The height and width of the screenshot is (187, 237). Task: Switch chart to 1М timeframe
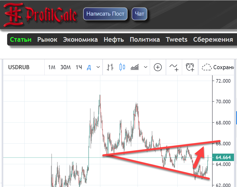(x=52, y=67)
